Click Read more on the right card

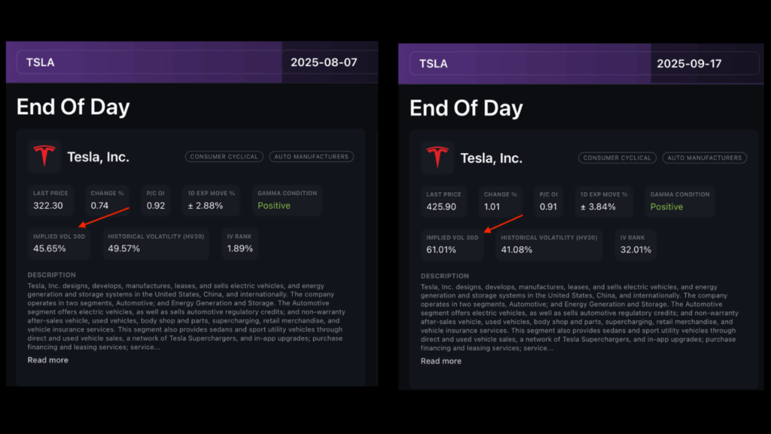[440, 361]
